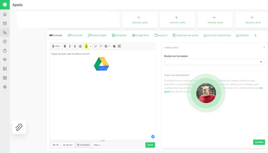Click the copy-paste toolbar icon
This screenshot has width=268, height=153.
pyautogui.click(x=114, y=46)
